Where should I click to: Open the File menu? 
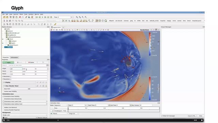(x=3, y=14)
